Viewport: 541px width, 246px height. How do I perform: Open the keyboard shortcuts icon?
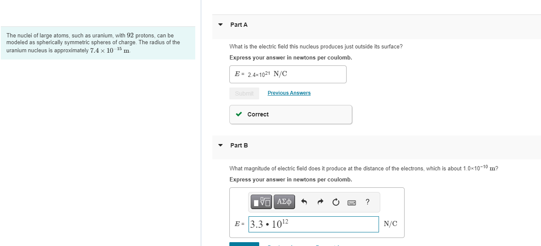(352, 202)
